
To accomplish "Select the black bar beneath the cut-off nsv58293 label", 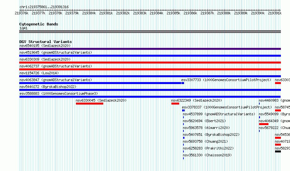I will pos(278,151).
